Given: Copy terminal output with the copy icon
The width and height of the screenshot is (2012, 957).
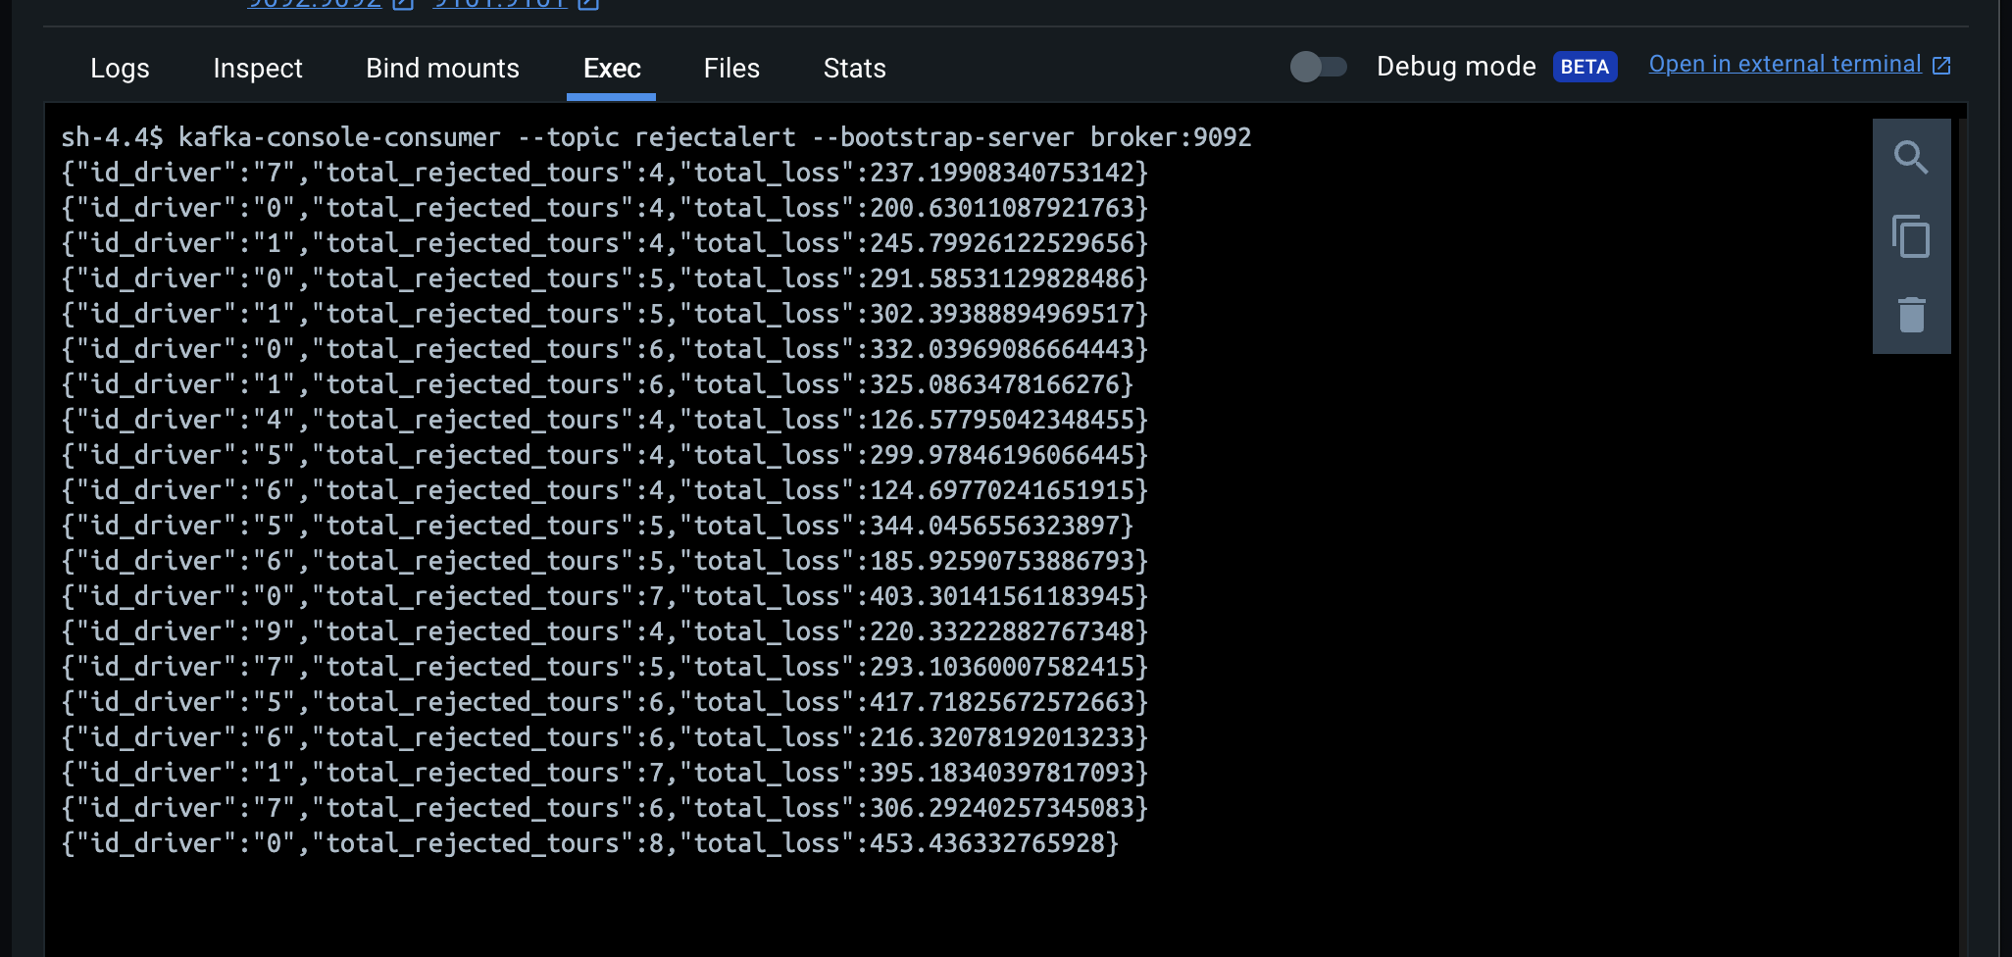Looking at the screenshot, I should coord(1911,236).
